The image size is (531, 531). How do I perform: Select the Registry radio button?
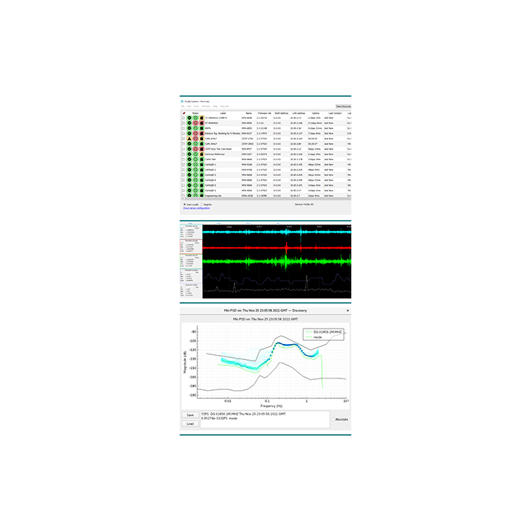tap(202, 205)
